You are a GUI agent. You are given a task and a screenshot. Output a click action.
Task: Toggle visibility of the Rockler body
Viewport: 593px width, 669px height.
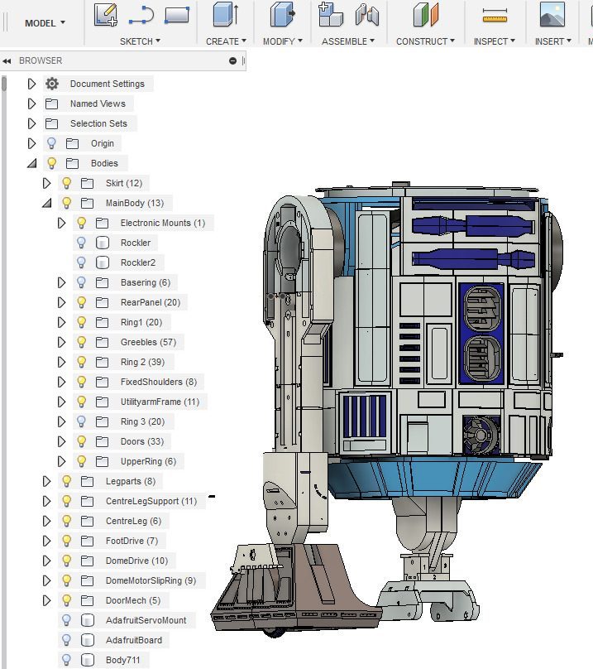tap(81, 243)
